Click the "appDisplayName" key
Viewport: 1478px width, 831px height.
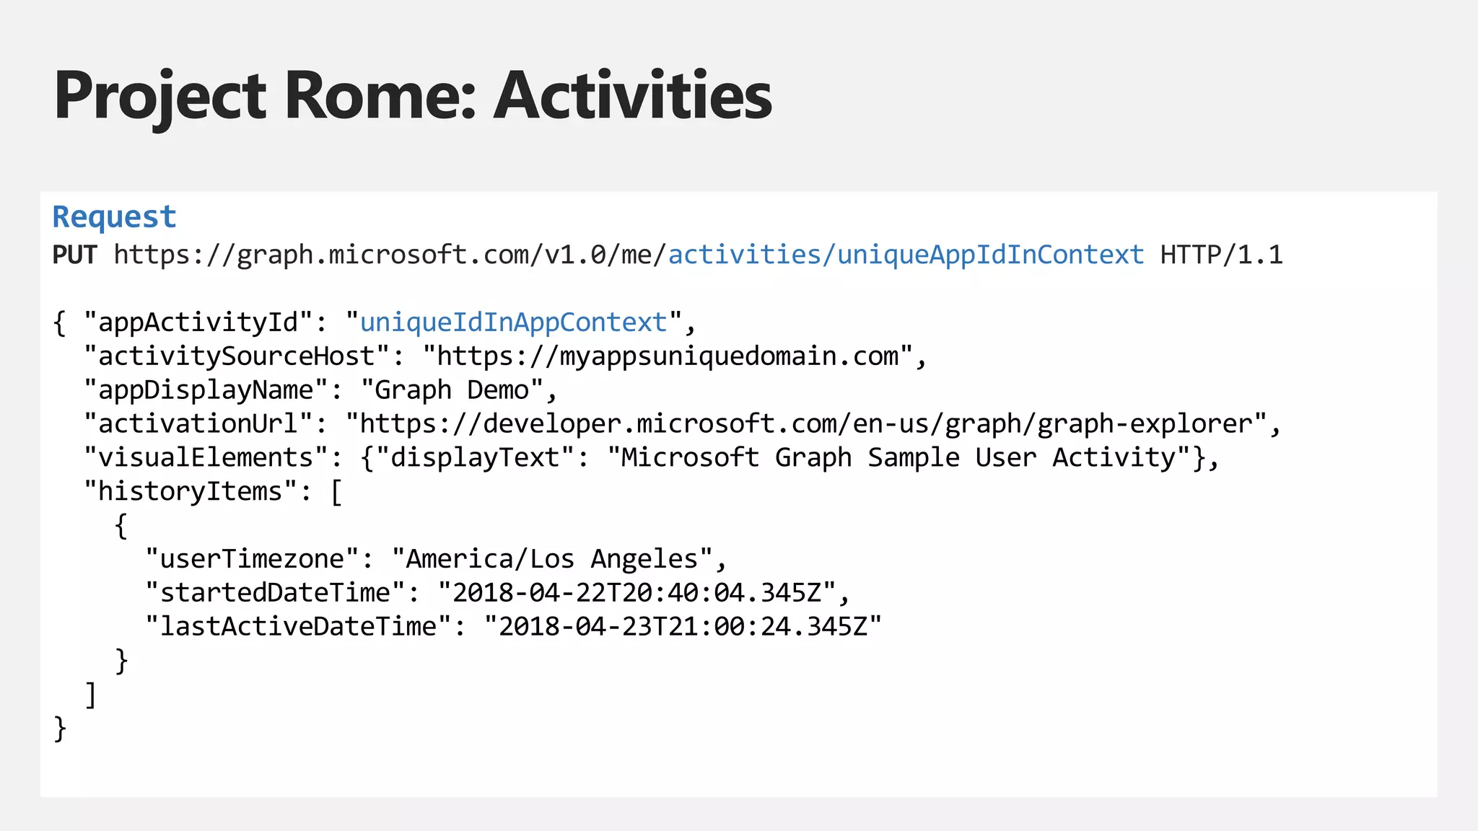coord(206,390)
